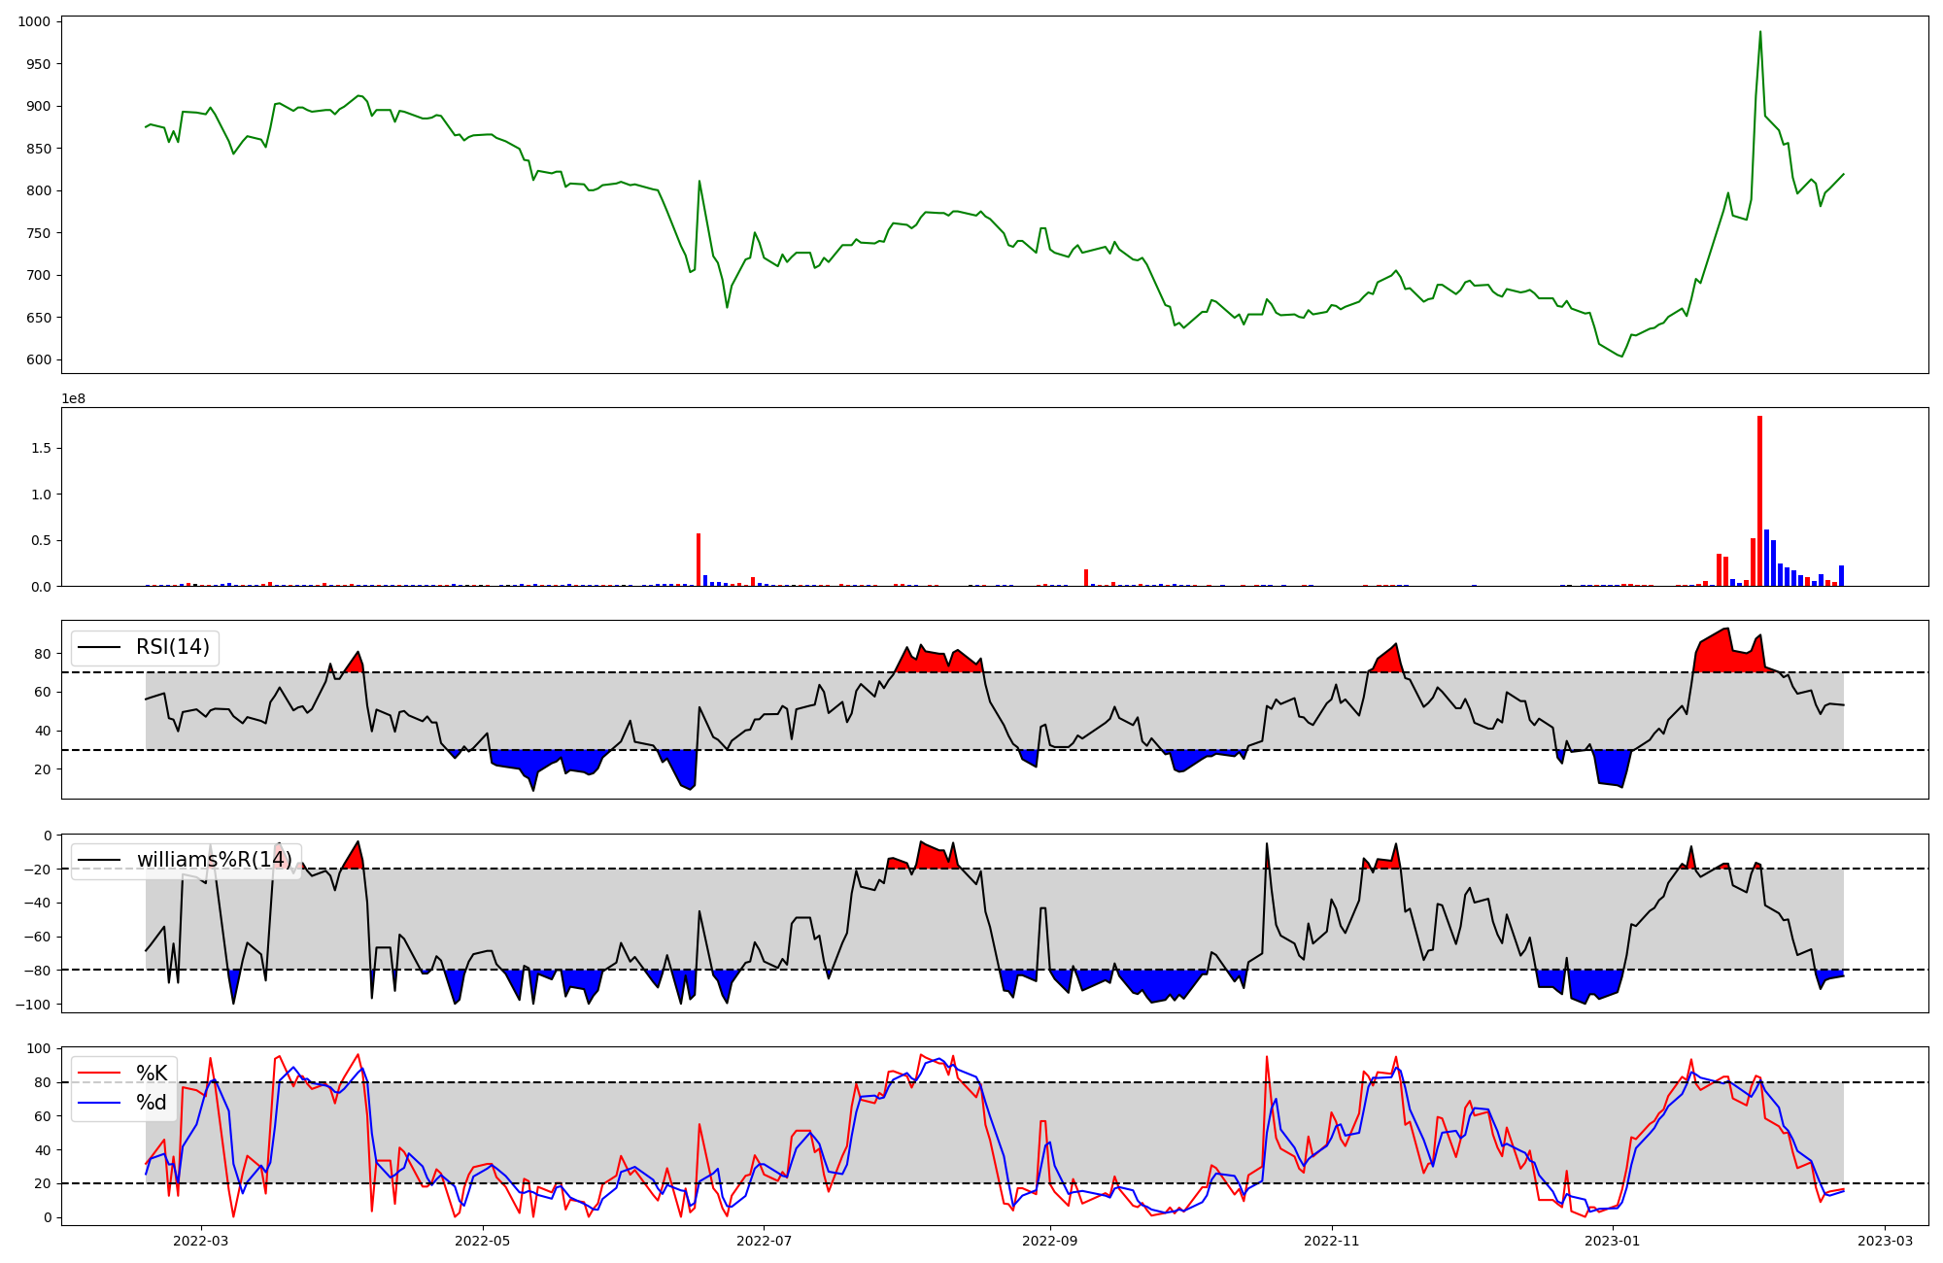Click the 1.5 volume axis tick label
This screenshot has width=1943, height=1263.
point(43,448)
